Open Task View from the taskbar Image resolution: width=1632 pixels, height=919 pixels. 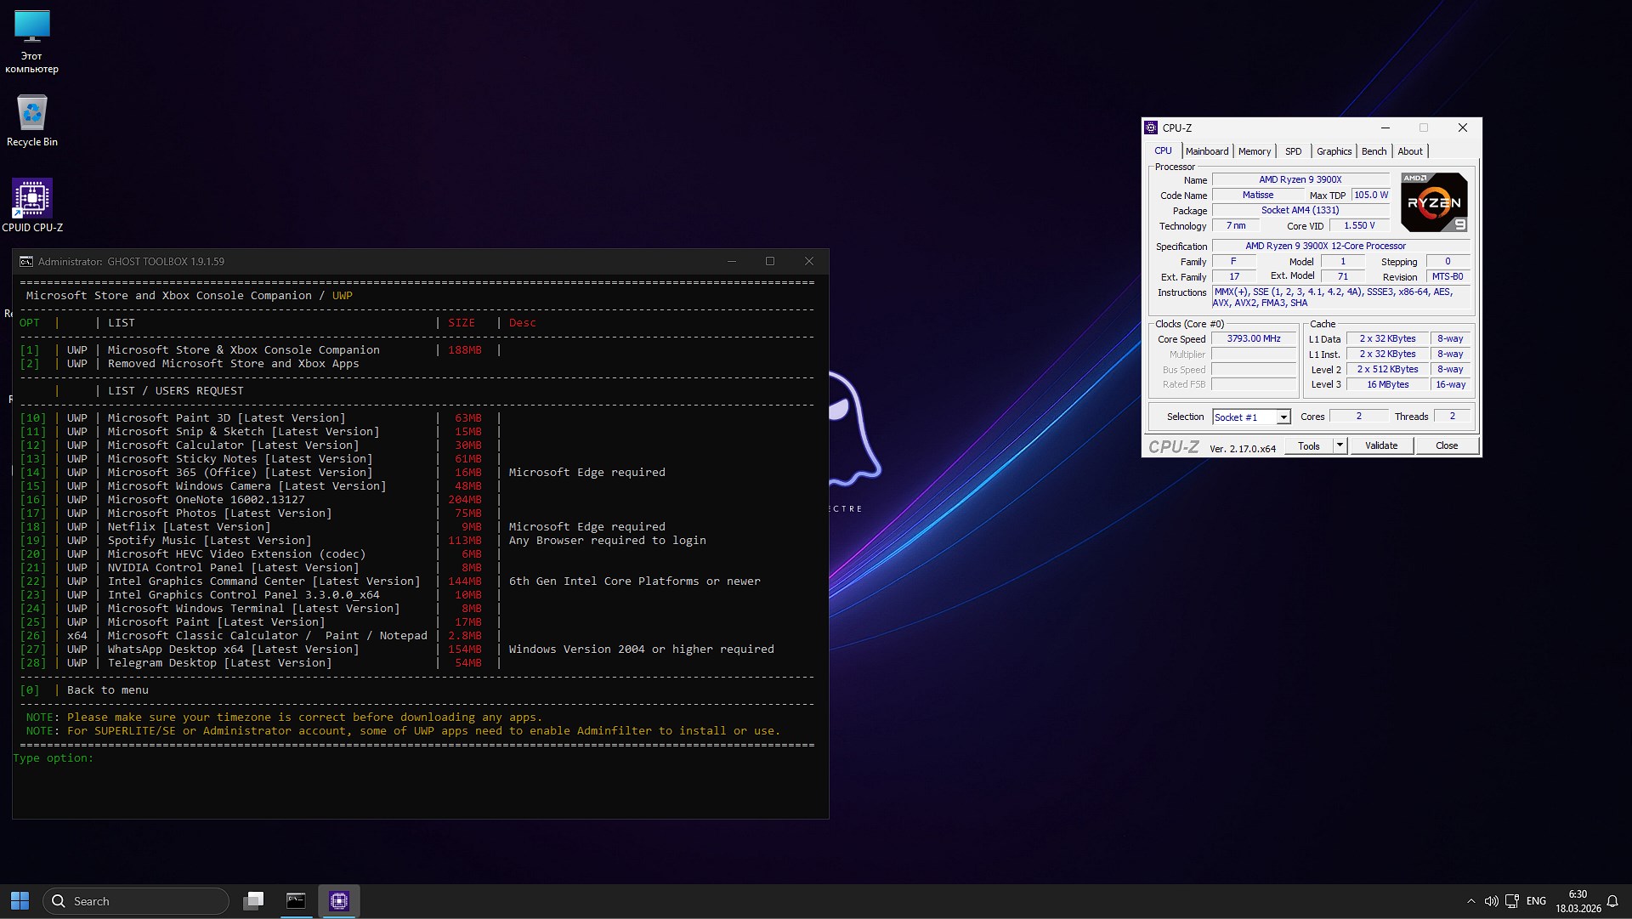tap(253, 900)
